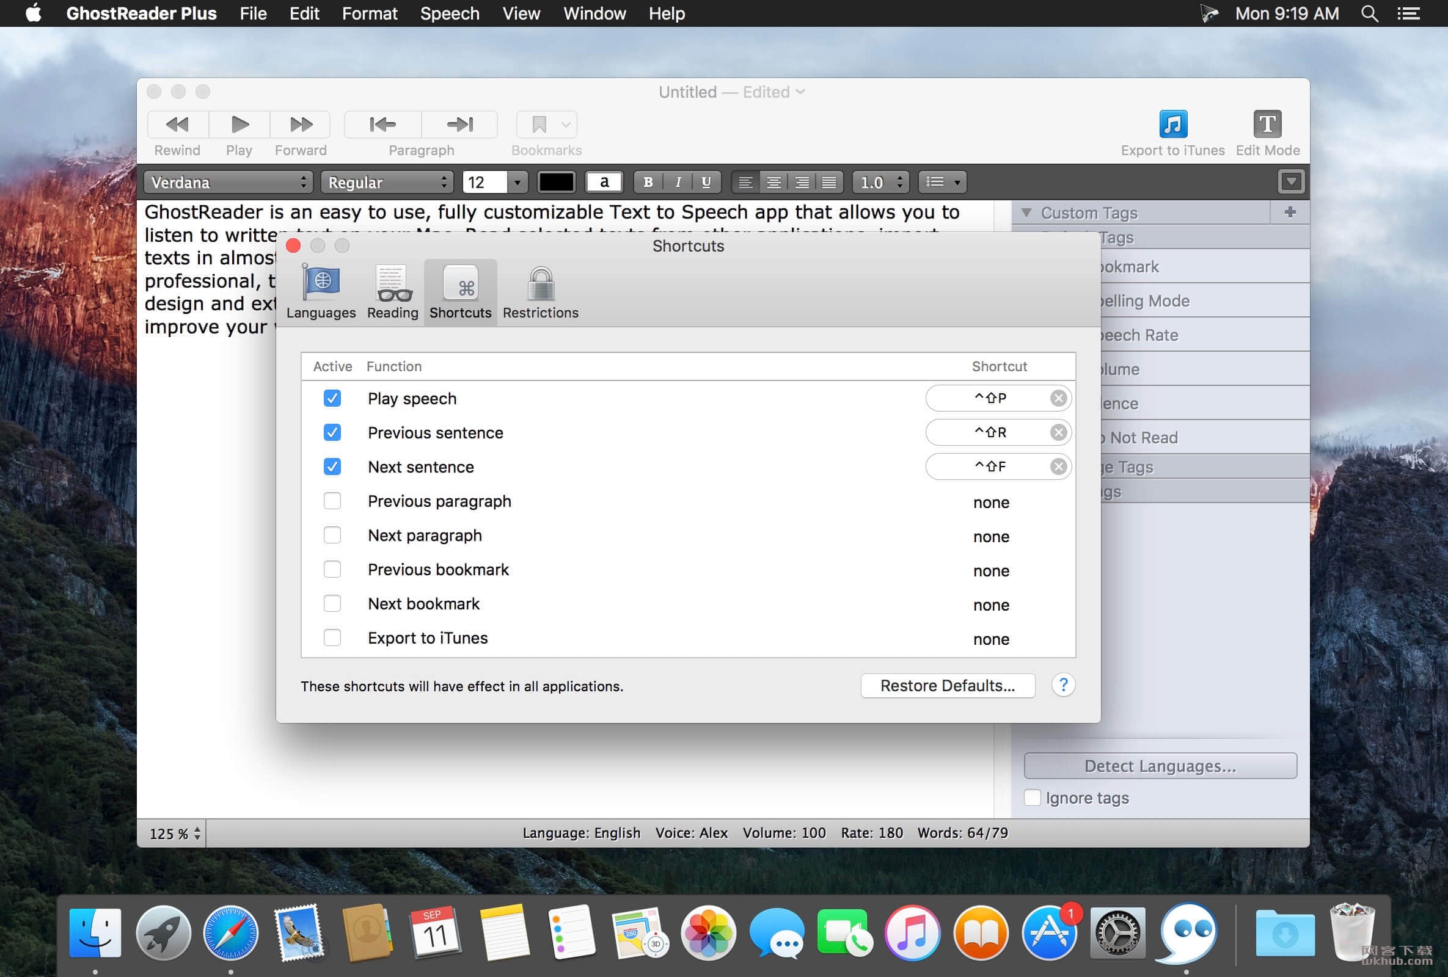Viewport: 1448px width, 977px height.
Task: Open the Languages preferences tab
Action: pos(321,291)
